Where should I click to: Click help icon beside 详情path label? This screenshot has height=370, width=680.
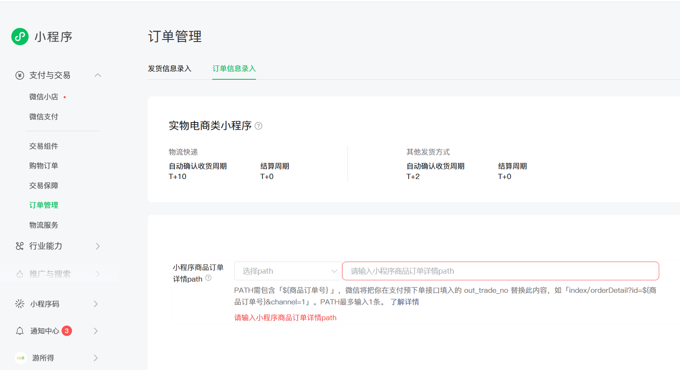[x=208, y=278]
